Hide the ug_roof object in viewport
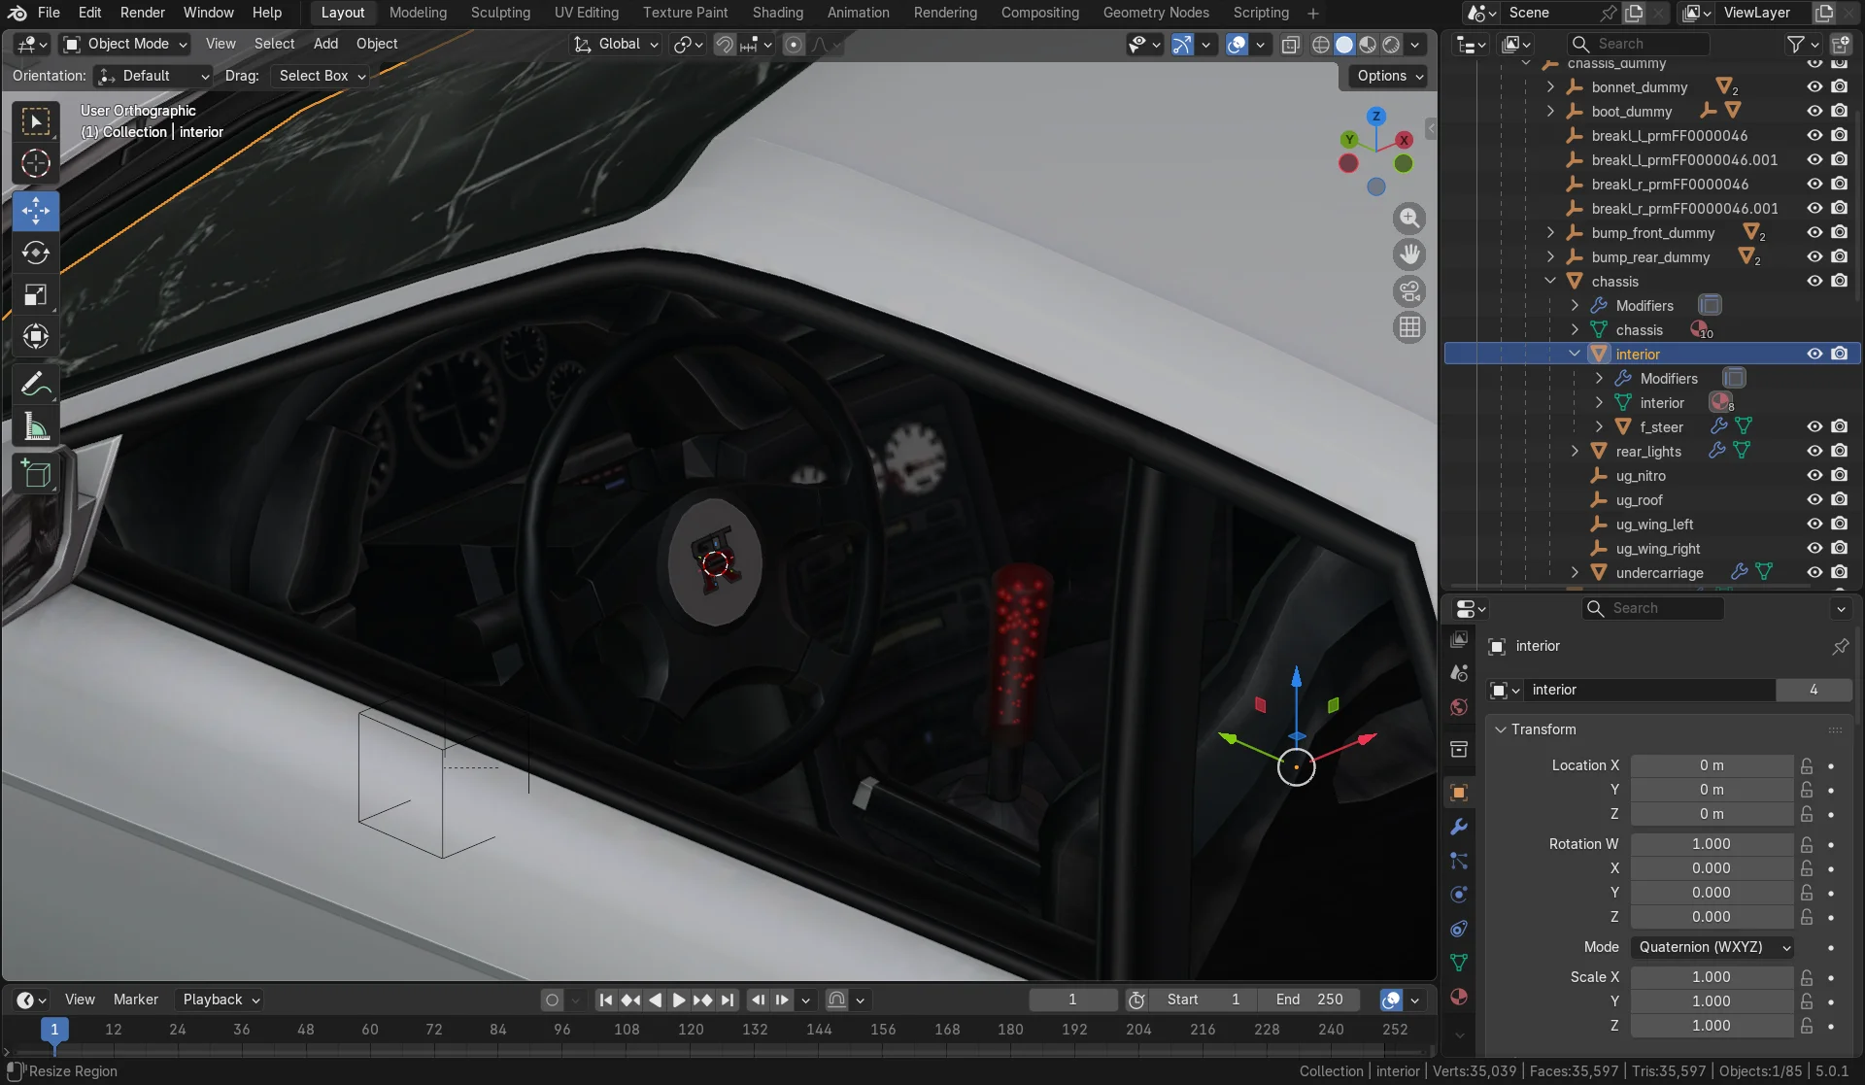1865x1085 pixels. 1814,499
